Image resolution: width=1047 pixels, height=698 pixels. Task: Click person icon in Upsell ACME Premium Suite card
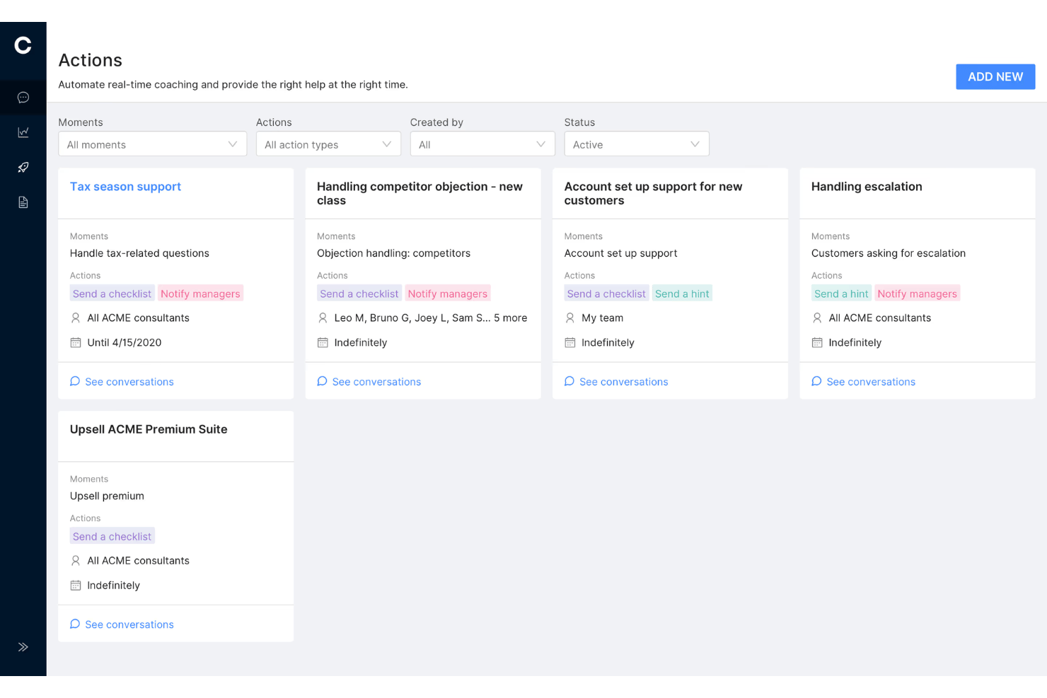76,561
